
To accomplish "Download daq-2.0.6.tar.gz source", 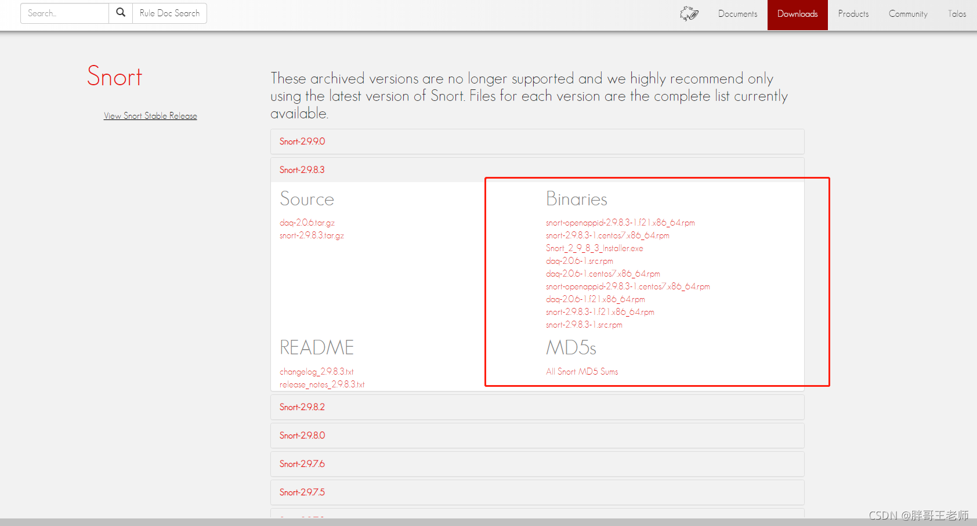I will 307,223.
